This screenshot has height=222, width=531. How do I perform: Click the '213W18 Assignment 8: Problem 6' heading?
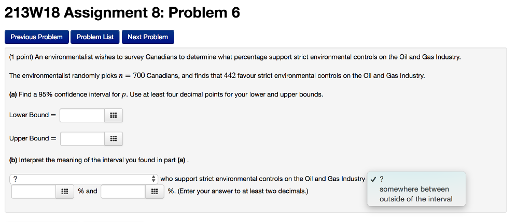pyautogui.click(x=122, y=13)
